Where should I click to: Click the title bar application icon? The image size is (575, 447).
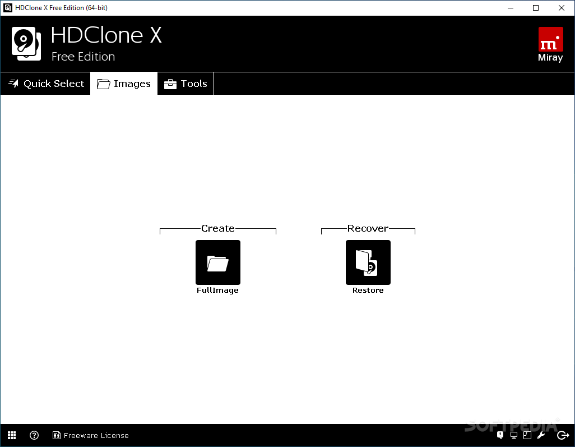[7, 8]
